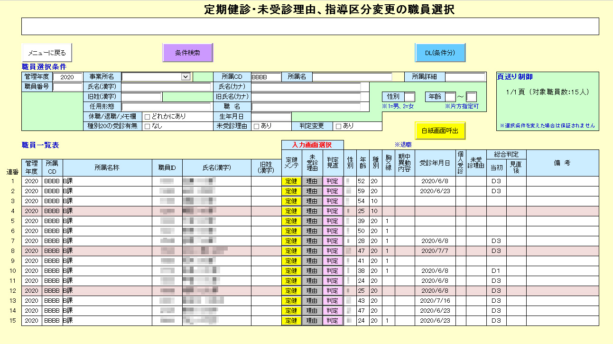Screen dimensions: 613x344
Task: Focus the 職員番号 input field
Action: click(x=67, y=87)
